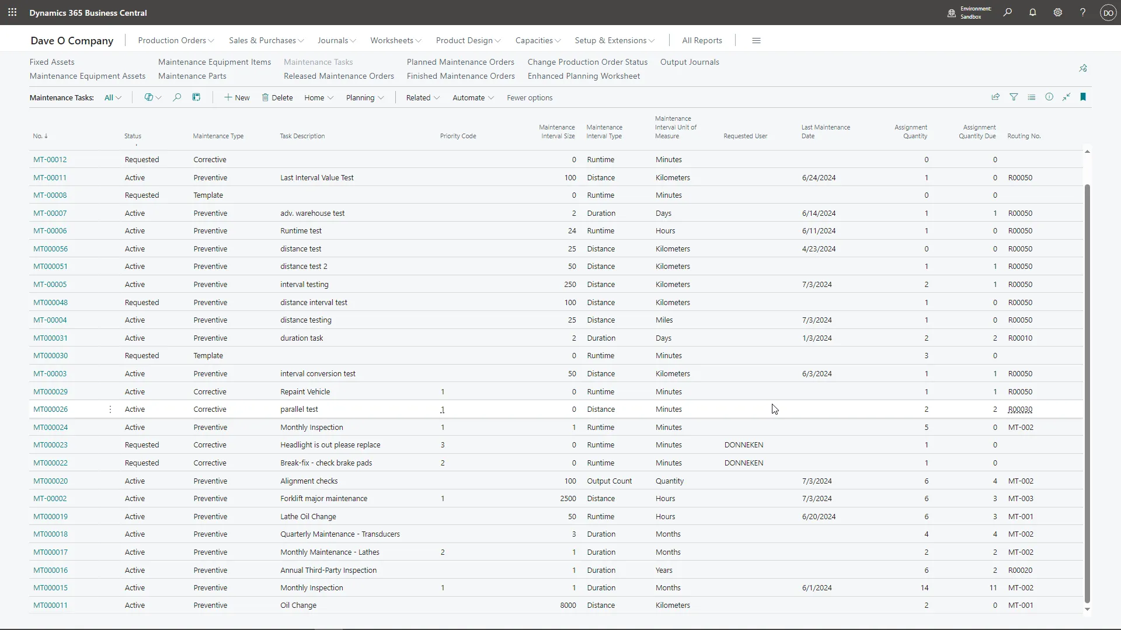
Task: Open notifications using the bell icon
Action: pos(1032,12)
